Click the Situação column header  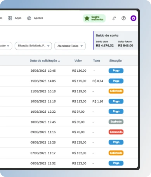pos(116,60)
